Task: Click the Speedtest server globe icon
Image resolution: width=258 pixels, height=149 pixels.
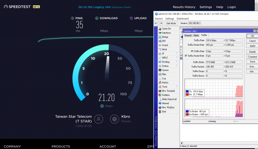Action: point(115,119)
